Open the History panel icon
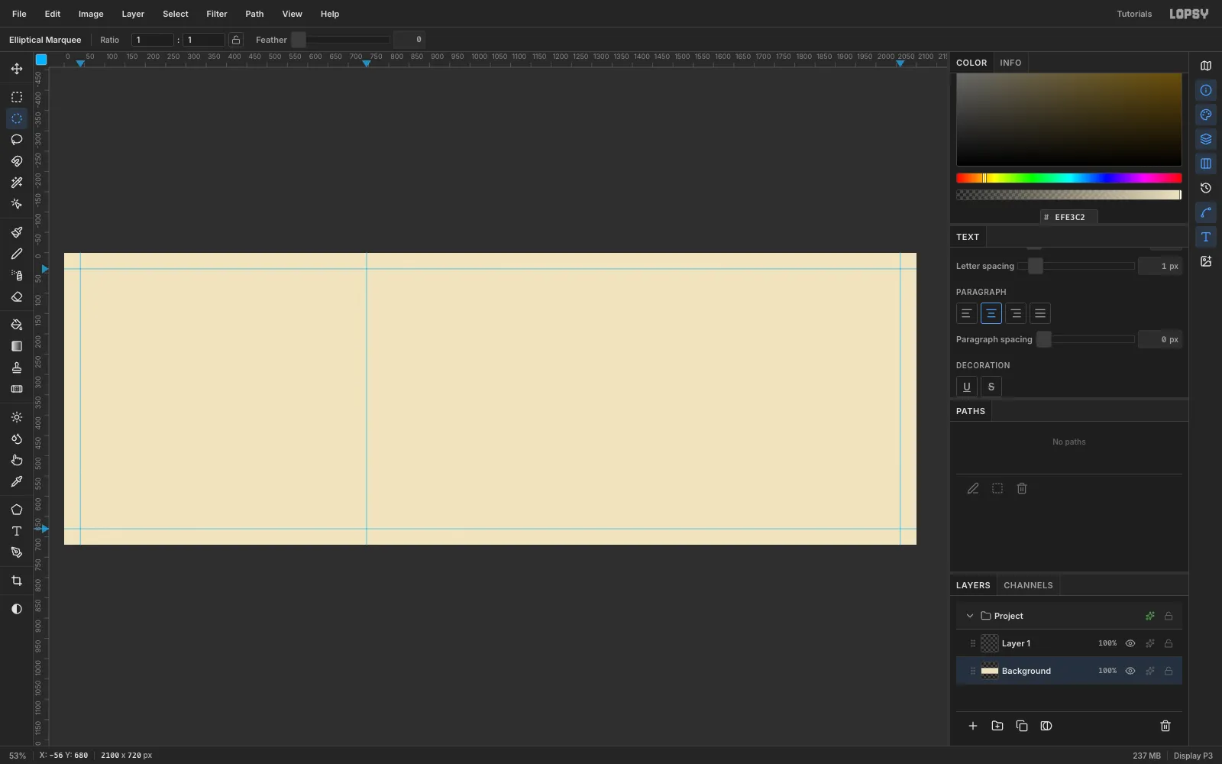1222x764 pixels. tap(1205, 188)
